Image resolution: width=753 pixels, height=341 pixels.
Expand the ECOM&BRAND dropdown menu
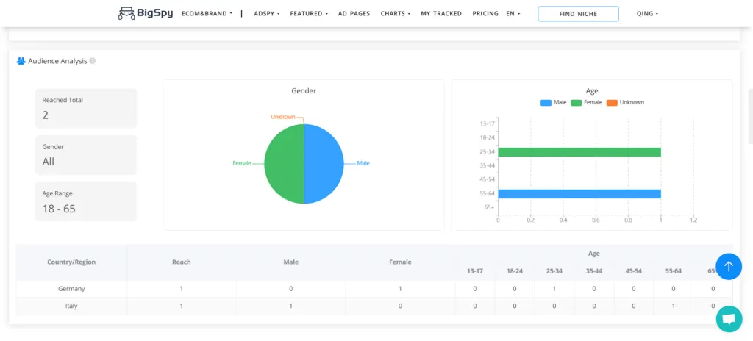[207, 14]
